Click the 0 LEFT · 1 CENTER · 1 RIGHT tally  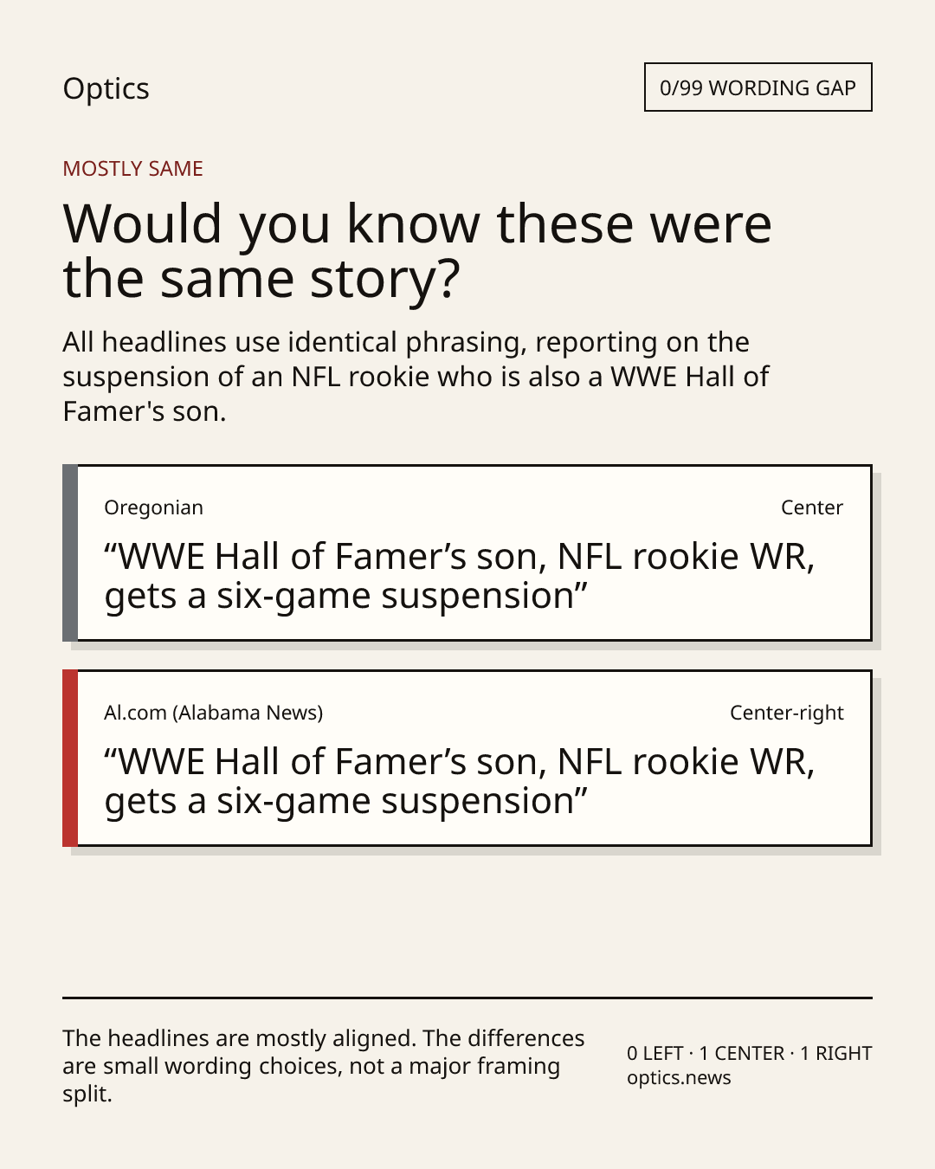click(x=749, y=1053)
